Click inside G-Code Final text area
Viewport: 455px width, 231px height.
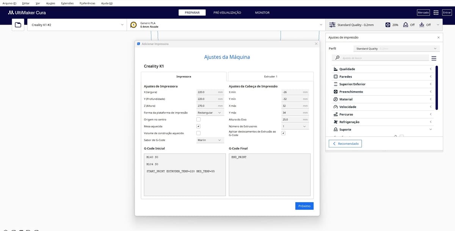click(270, 175)
